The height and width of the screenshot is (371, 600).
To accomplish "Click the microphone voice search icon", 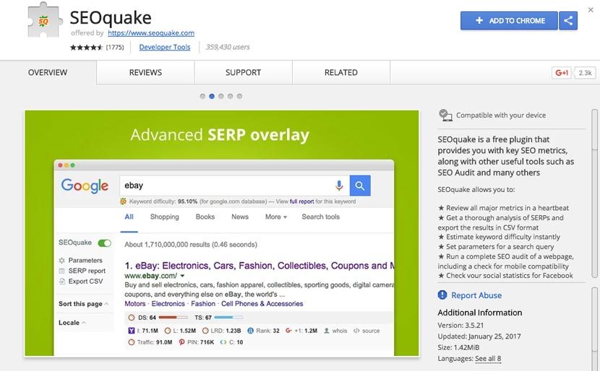I will (339, 185).
